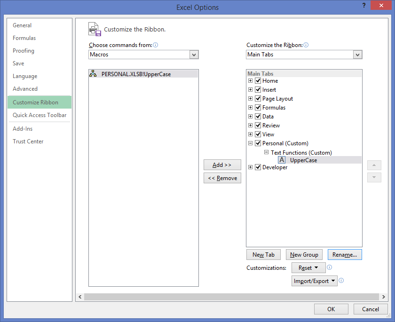Viewport: 395px width, 322px height.
Task: Expand the Formulas tab node
Action: click(250, 108)
